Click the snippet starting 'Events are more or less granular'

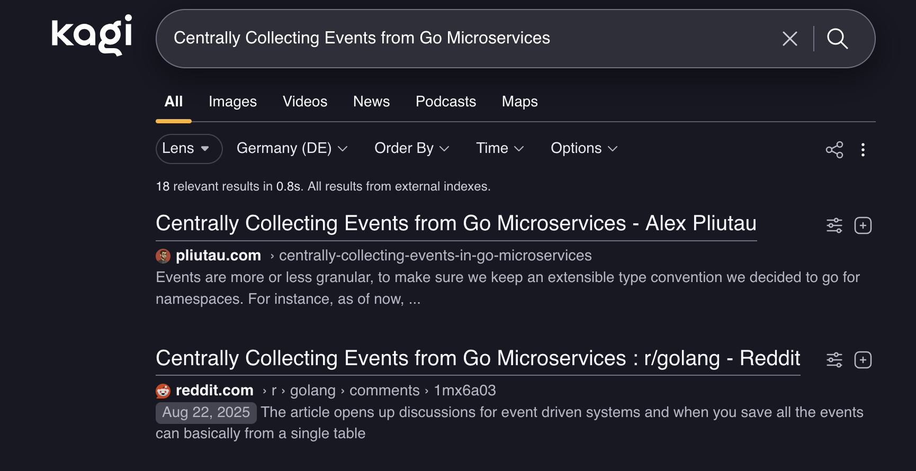coord(508,288)
